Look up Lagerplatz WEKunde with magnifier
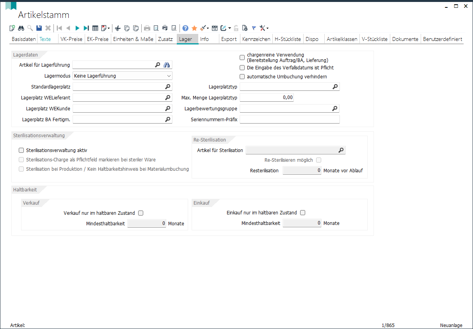This screenshot has height=329, width=473. [x=167, y=109]
